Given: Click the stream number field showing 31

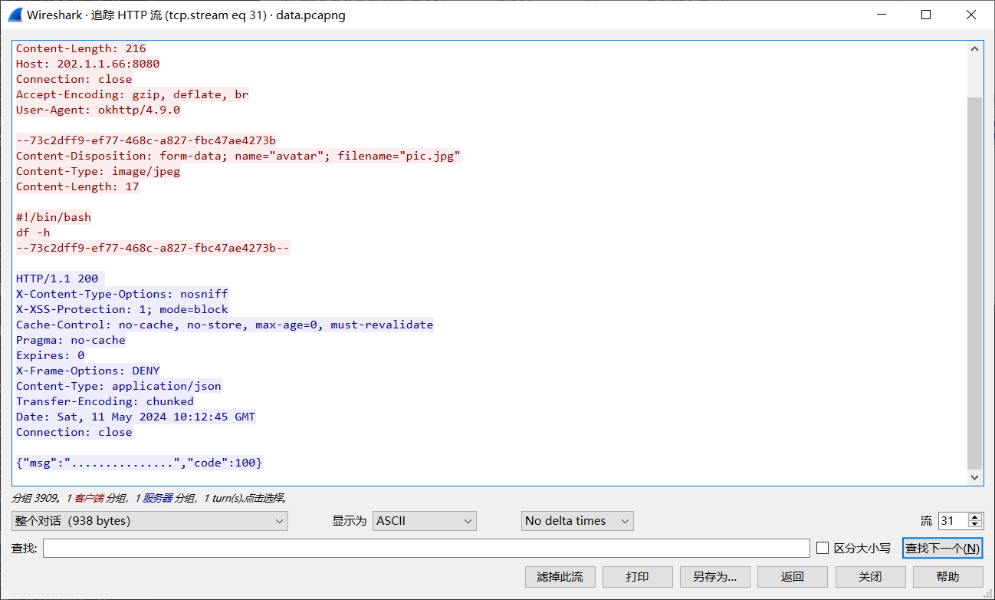Looking at the screenshot, I should tap(953, 521).
